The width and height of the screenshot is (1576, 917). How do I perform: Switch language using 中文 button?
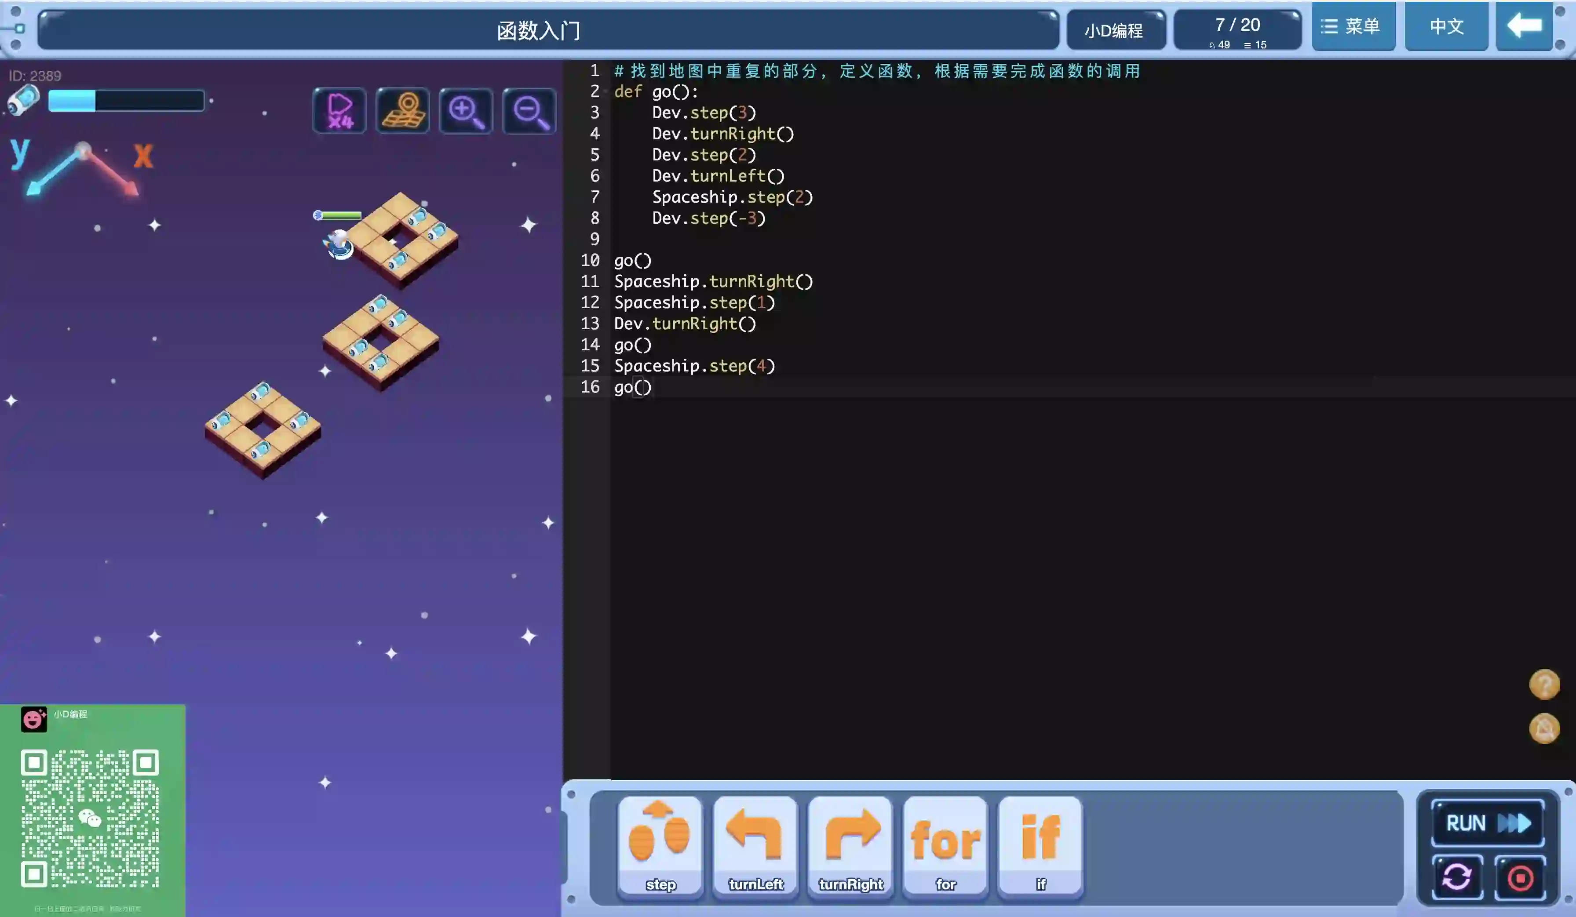1446,26
